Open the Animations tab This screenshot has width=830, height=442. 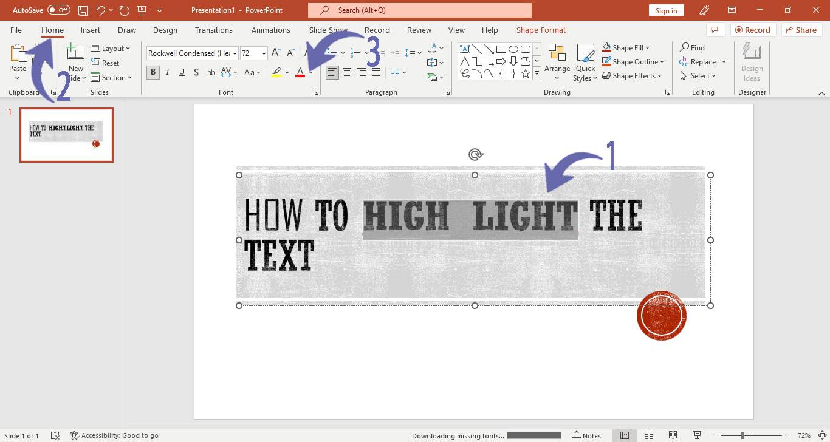pyautogui.click(x=271, y=30)
